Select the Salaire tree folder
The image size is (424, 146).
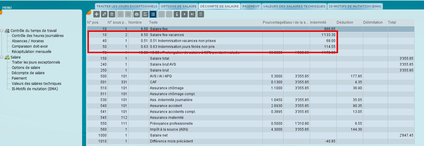(16, 57)
